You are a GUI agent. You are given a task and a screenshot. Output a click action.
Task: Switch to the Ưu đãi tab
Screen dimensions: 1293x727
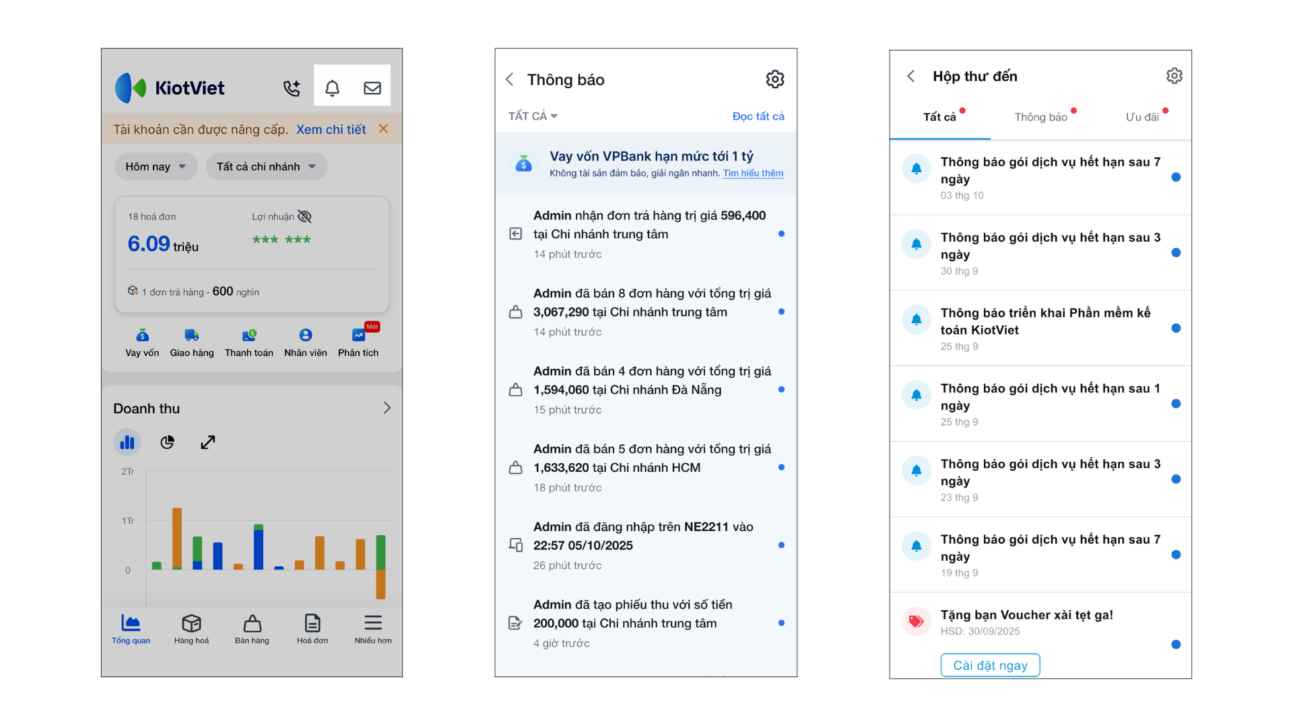click(x=1142, y=117)
